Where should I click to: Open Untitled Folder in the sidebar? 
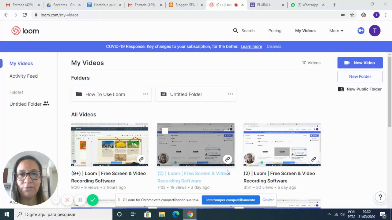tap(29, 104)
